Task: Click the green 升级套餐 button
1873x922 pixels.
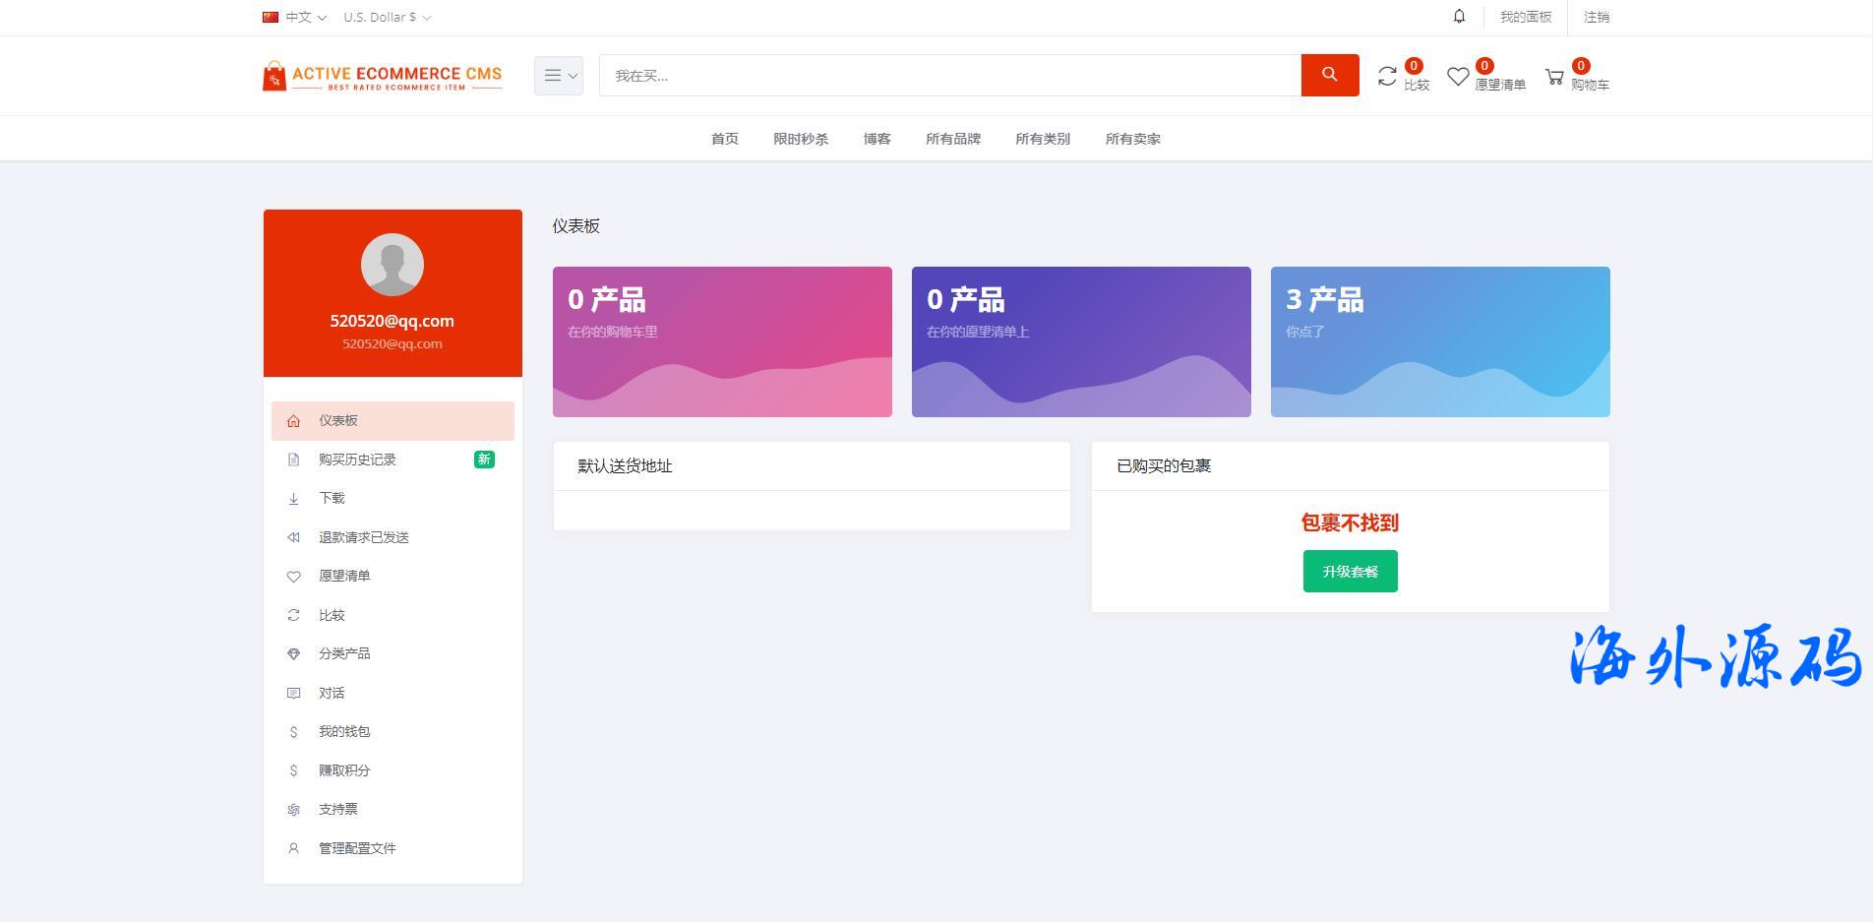Action: coord(1350,572)
